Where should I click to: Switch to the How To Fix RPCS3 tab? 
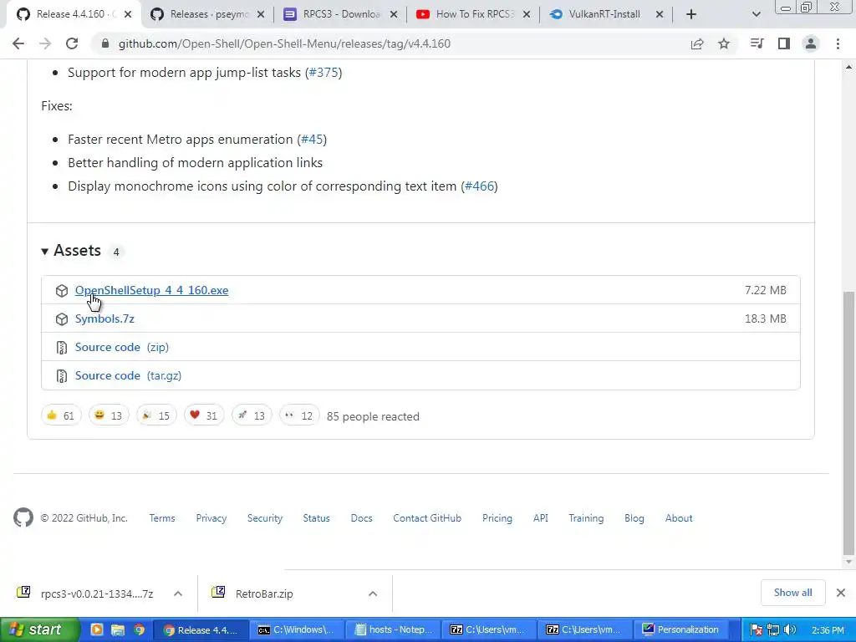tap(474, 14)
